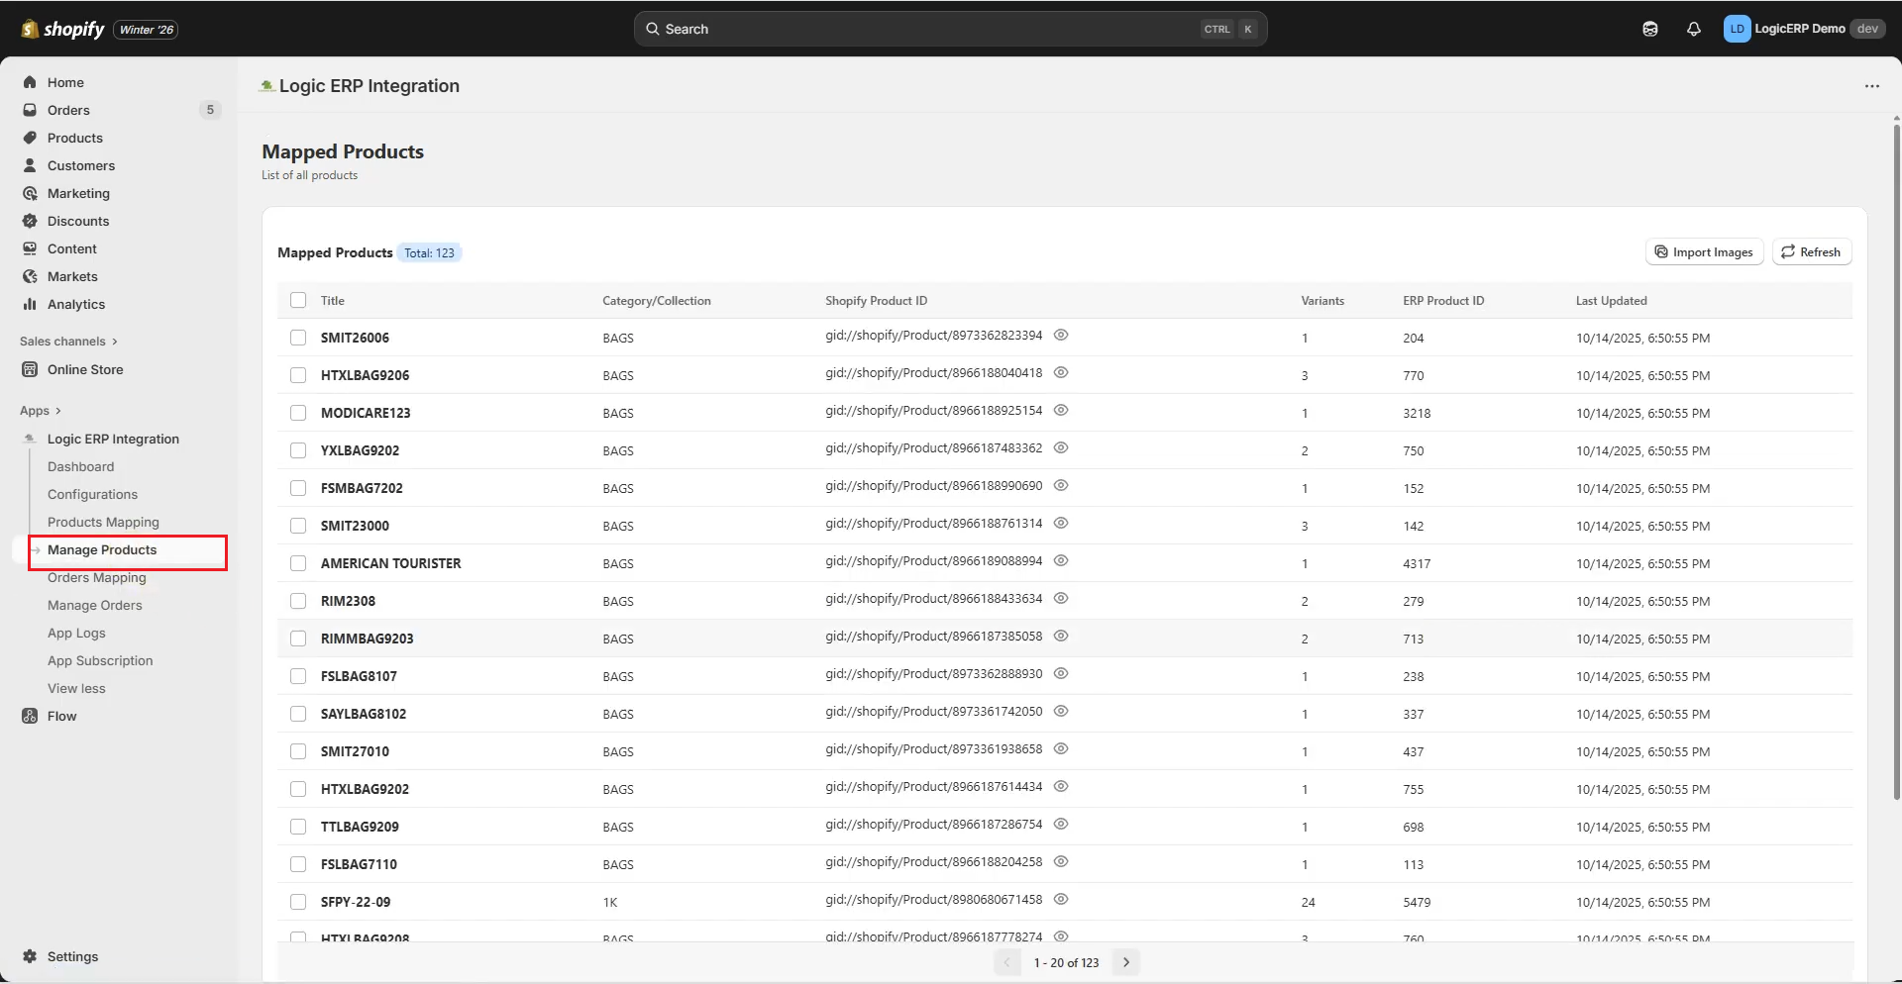Screen dimensions: 1902x984
Task: Click eye icon for AMERICAN TOURISTER product
Action: 1060,561
